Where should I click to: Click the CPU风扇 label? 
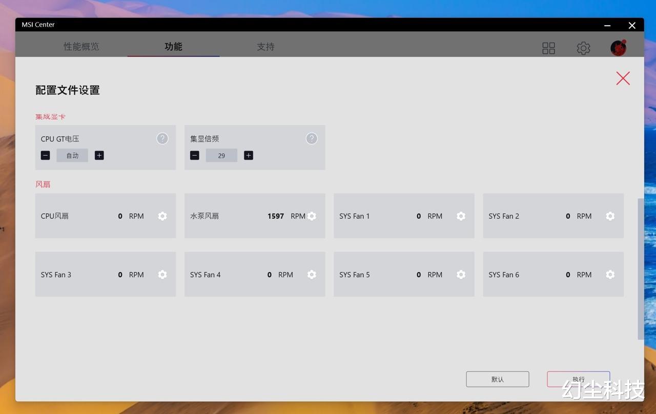[x=55, y=216]
